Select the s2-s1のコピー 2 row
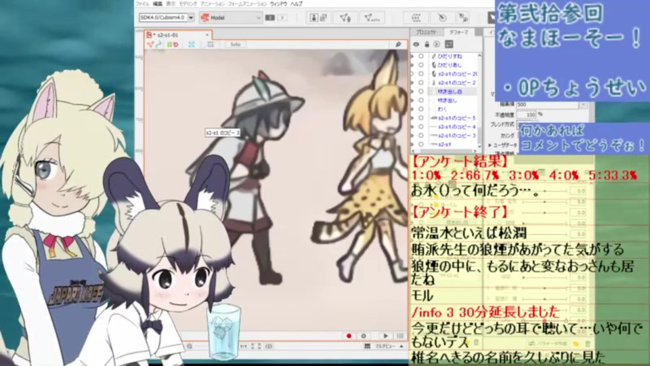The height and width of the screenshot is (366, 650). point(457,83)
